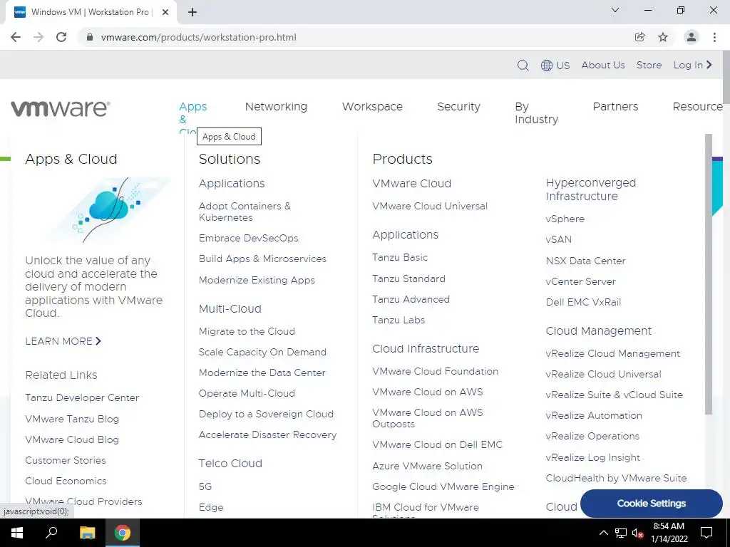
Task: Open the By Industry nav menu
Action: [536, 113]
